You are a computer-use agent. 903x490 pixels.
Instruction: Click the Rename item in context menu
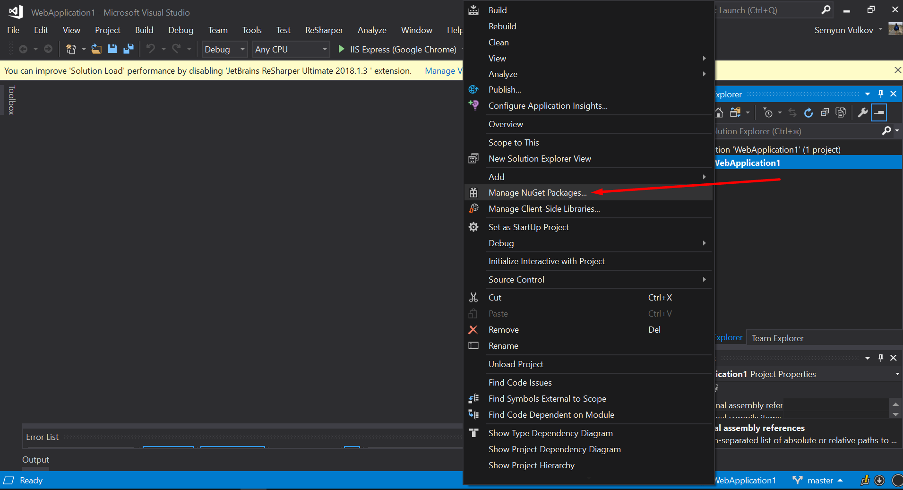pos(588,345)
